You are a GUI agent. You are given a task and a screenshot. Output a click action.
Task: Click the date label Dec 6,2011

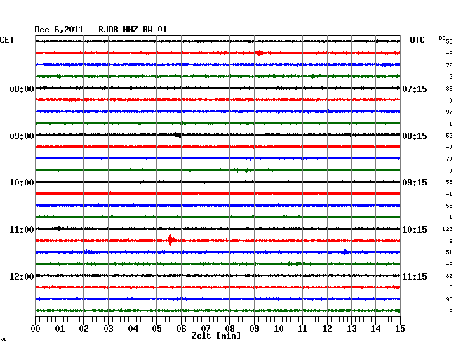59,30
